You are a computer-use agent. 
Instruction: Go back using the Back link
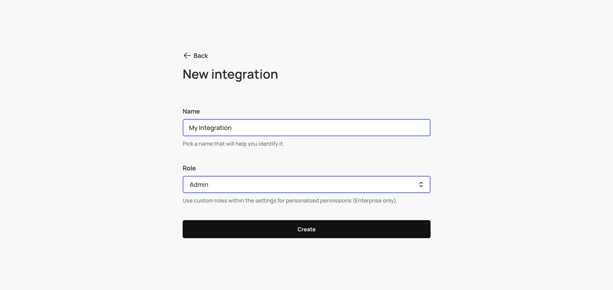coord(201,56)
